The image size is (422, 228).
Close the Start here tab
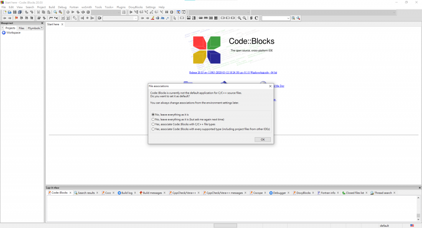62,24
